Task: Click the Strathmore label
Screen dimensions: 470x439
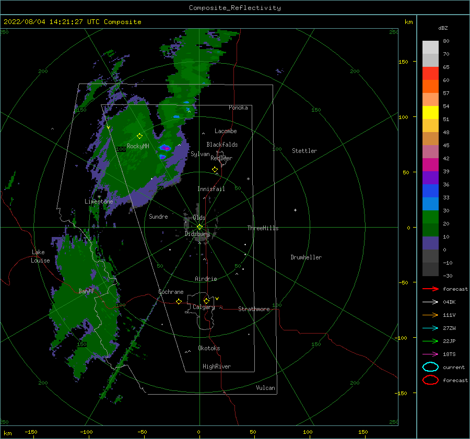Action: tap(254, 309)
